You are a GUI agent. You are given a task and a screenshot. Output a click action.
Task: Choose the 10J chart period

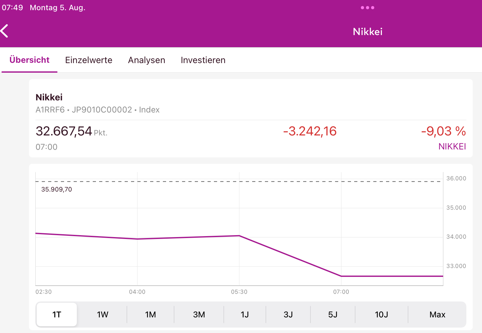click(x=381, y=315)
